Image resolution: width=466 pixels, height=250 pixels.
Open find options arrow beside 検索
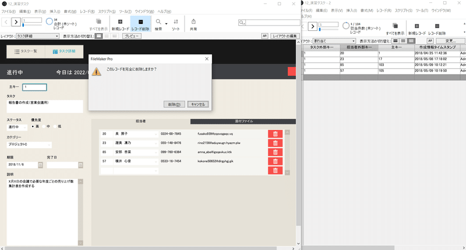[x=166, y=23]
